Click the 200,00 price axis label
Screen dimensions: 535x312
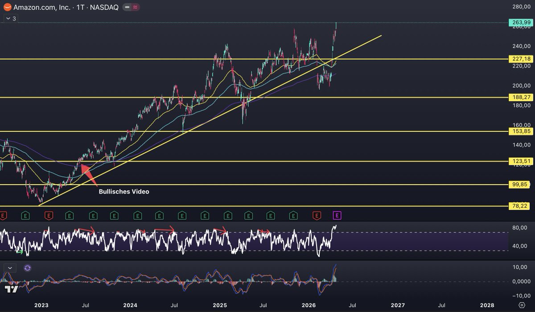coord(521,86)
